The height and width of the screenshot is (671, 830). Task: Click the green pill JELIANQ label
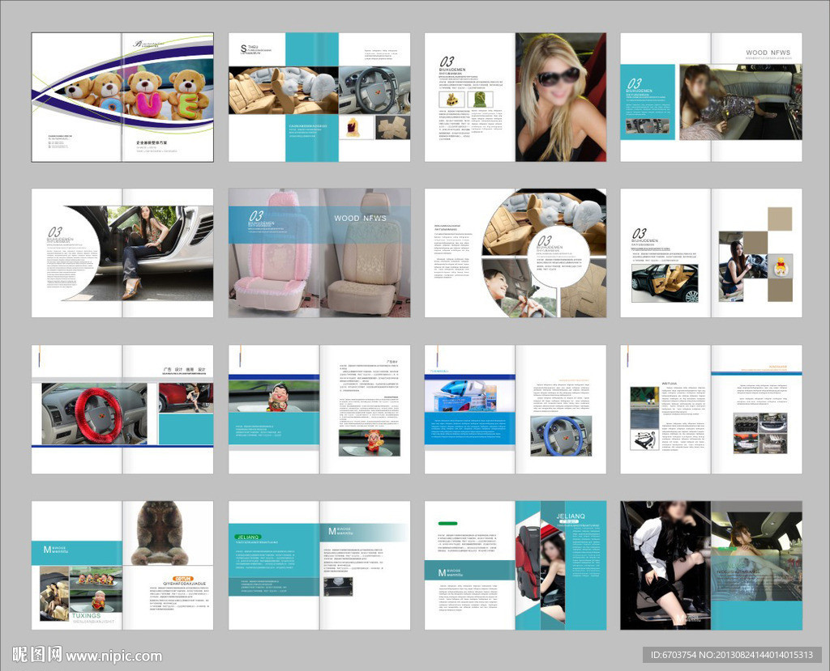248,537
